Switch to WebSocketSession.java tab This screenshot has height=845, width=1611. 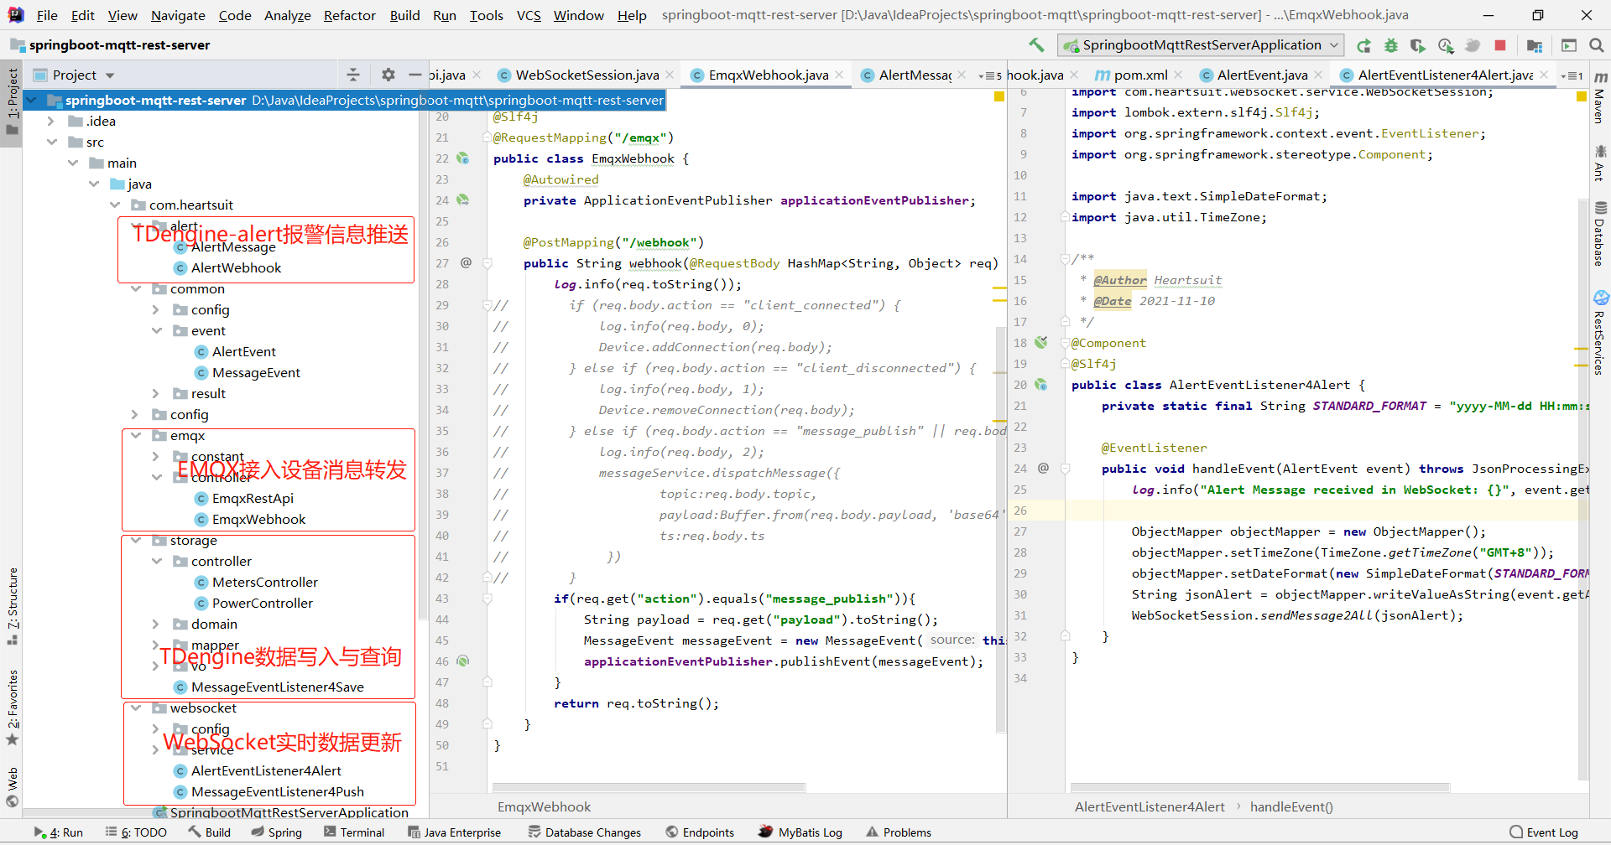point(587,75)
